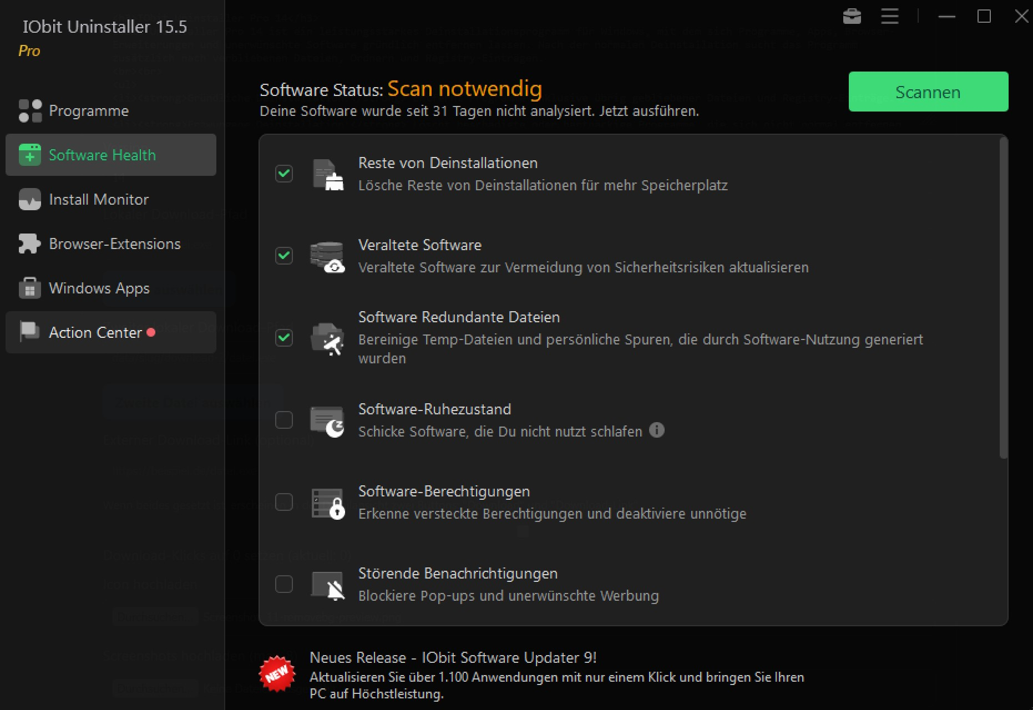Select the Veraltete Software title
The image size is (1033, 710).
[x=420, y=245]
